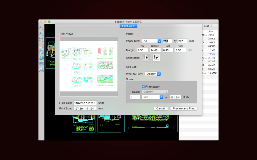This screenshot has width=257, height=160.
Task: Click the zoom window magnifier icon
Action: tap(41, 46)
